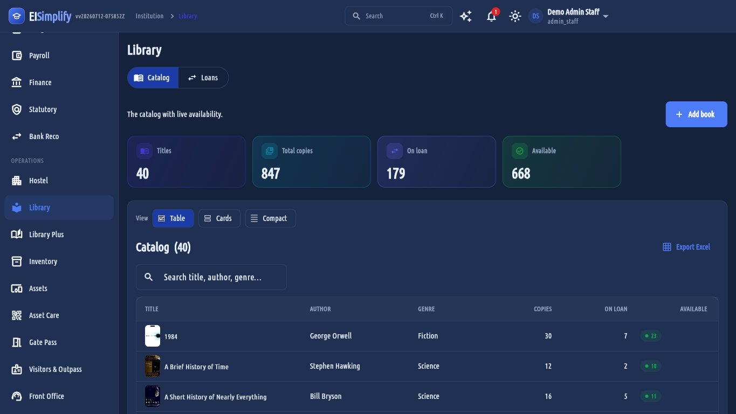Click the Inventory box icon
This screenshot has width=736, height=414.
click(x=17, y=261)
